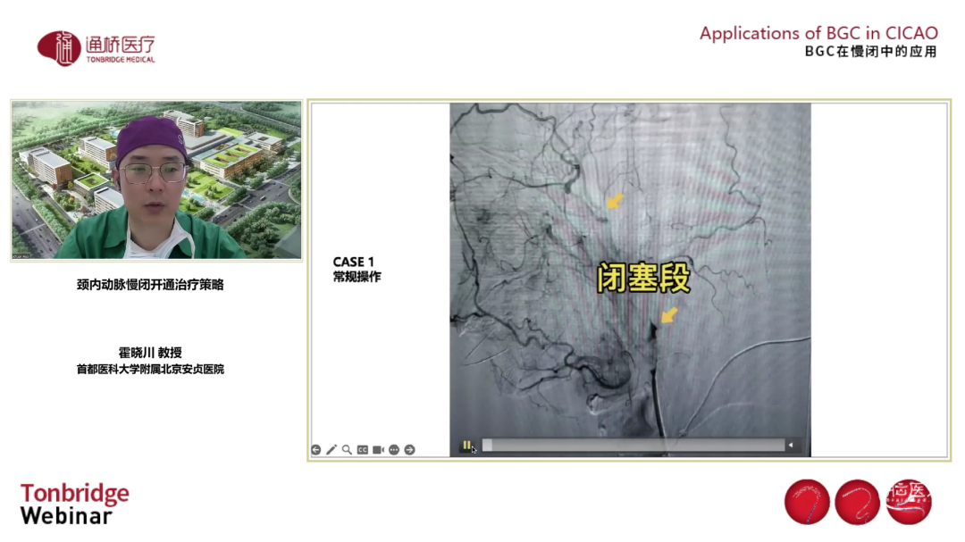
Task: Pause the angiography video
Action: [x=466, y=445]
